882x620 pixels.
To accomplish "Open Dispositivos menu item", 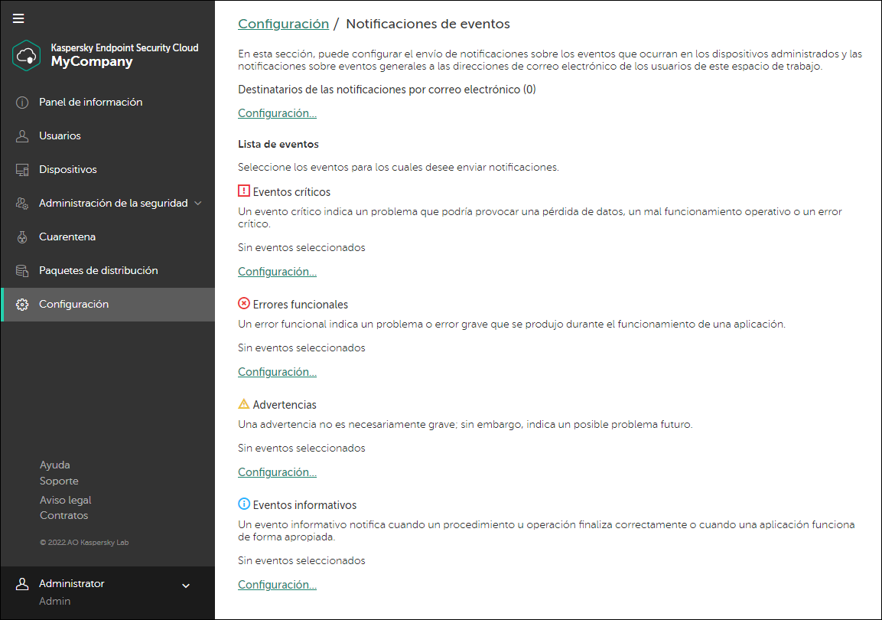I will click(108, 170).
